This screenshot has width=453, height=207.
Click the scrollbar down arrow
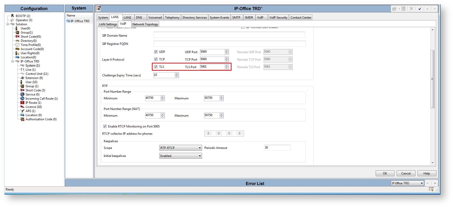432,163
